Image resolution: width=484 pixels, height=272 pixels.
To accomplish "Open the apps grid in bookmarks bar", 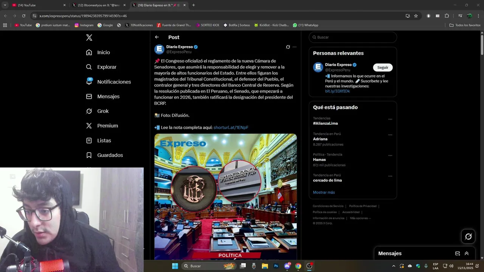I will pyautogui.click(x=5, y=25).
